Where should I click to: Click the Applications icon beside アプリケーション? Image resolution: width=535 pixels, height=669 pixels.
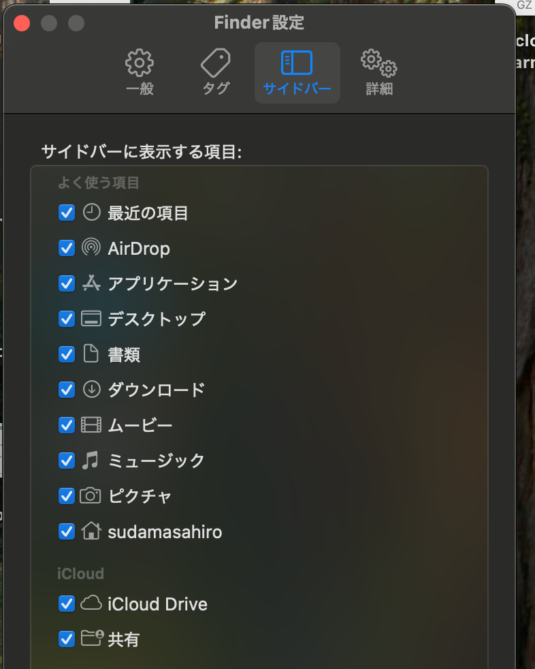tap(91, 283)
